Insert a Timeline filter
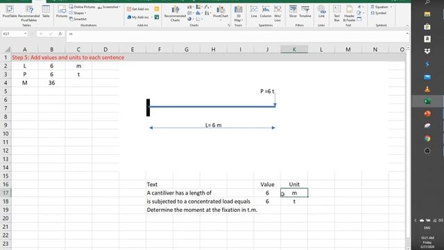This screenshot has height=250, width=444. [x=305, y=12]
